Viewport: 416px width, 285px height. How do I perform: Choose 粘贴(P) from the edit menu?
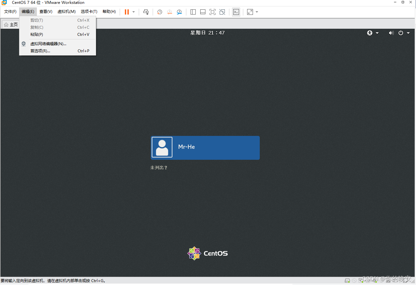(x=58, y=35)
